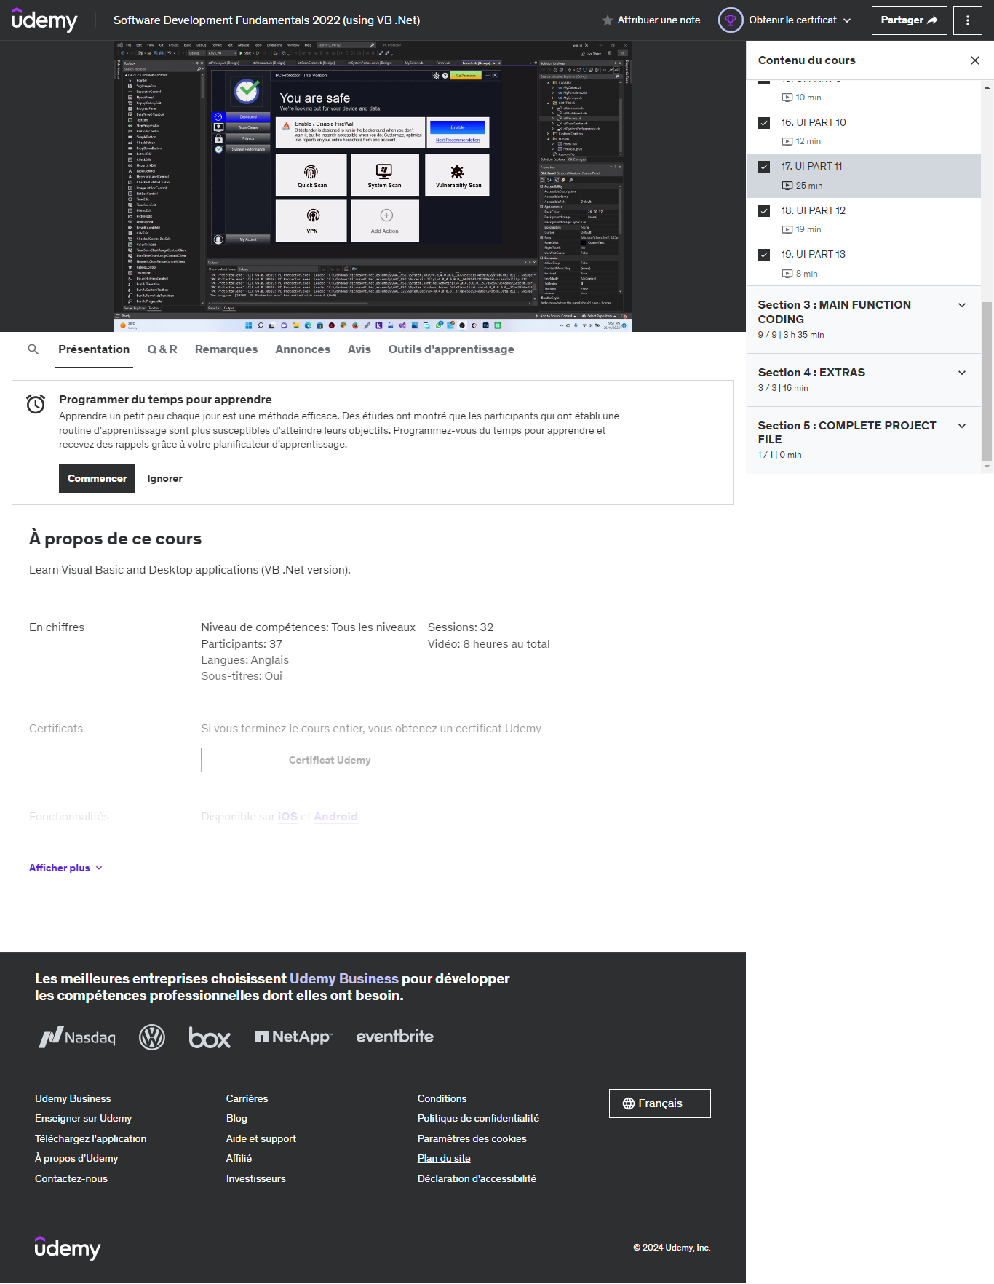Screen dimensions: 994x1284
Task: Open Paramètres des cookies link
Action: tap(472, 1138)
